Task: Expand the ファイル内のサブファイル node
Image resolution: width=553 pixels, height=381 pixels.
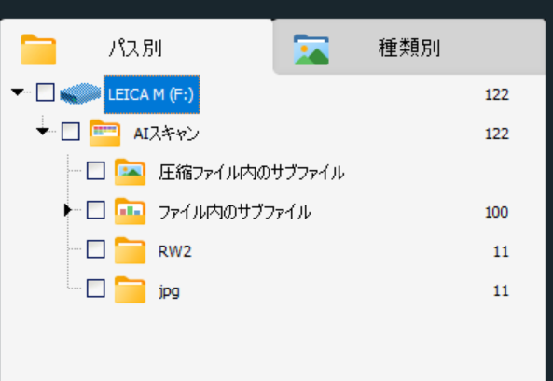Action: click(68, 210)
